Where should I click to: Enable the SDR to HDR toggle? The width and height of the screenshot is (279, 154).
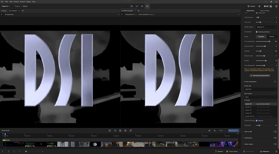point(275,132)
